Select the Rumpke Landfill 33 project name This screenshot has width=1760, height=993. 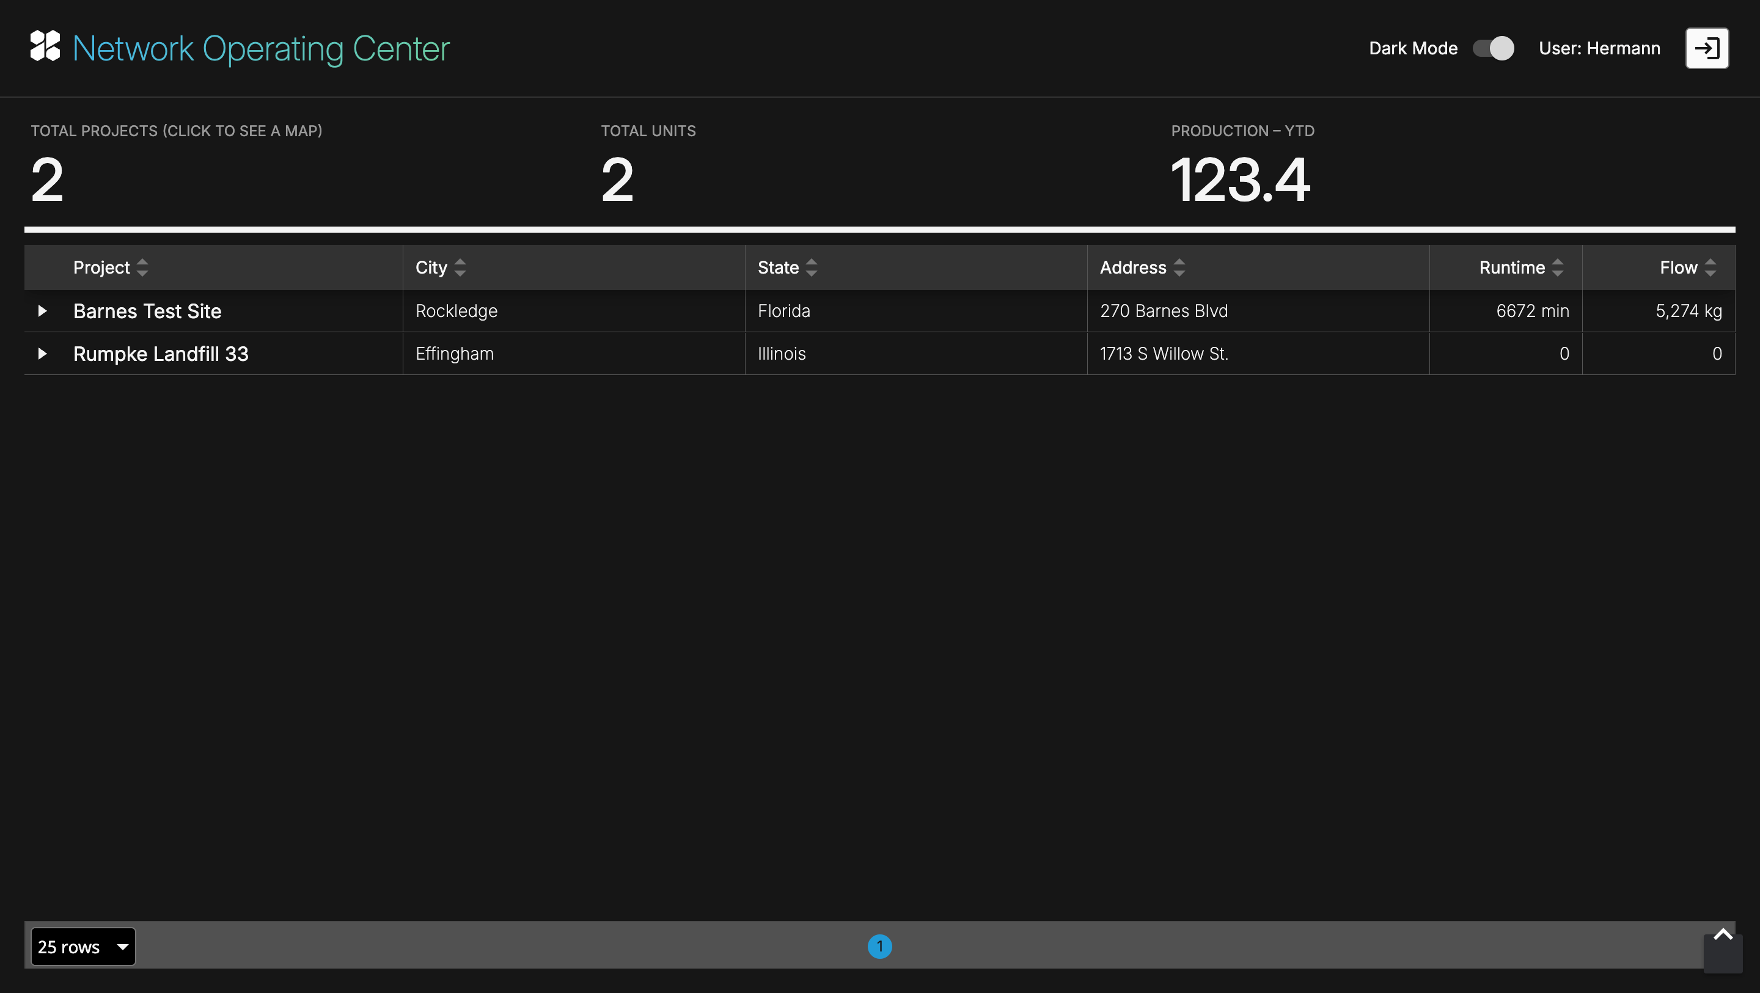(x=161, y=354)
